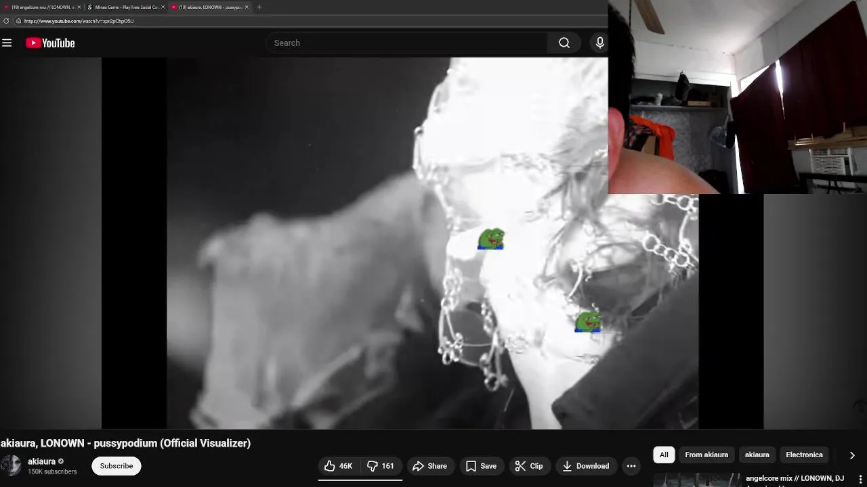Open angelcore mix recommended video thumbnail
Image resolution: width=867 pixels, height=487 pixels.
[698, 480]
